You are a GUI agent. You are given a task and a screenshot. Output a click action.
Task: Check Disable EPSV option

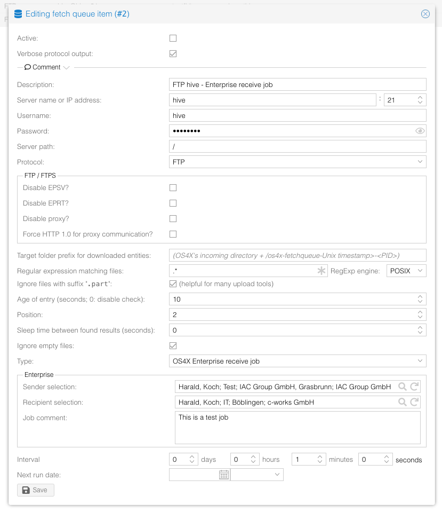tap(173, 188)
